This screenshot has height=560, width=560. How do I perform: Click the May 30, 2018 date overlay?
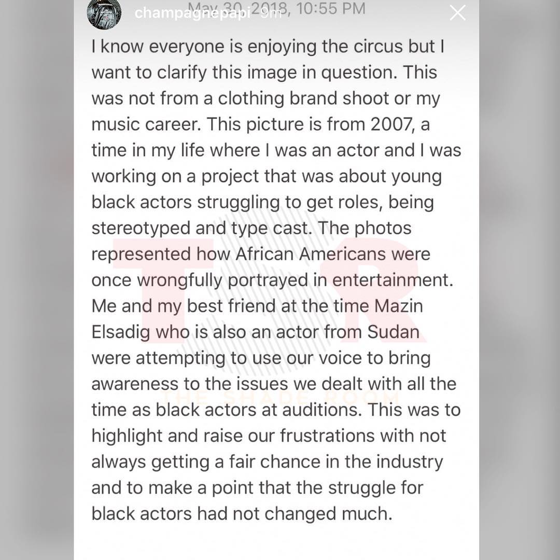[x=277, y=8]
